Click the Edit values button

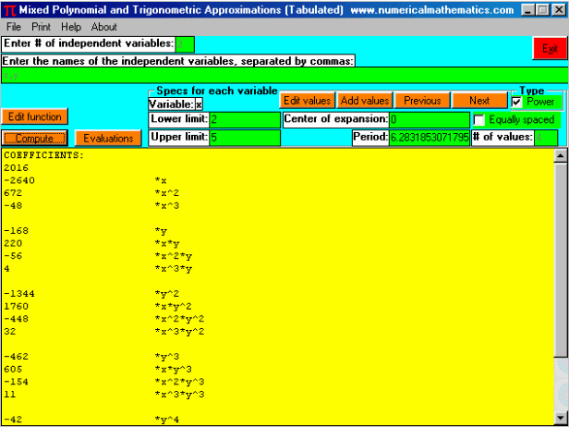[x=307, y=101]
